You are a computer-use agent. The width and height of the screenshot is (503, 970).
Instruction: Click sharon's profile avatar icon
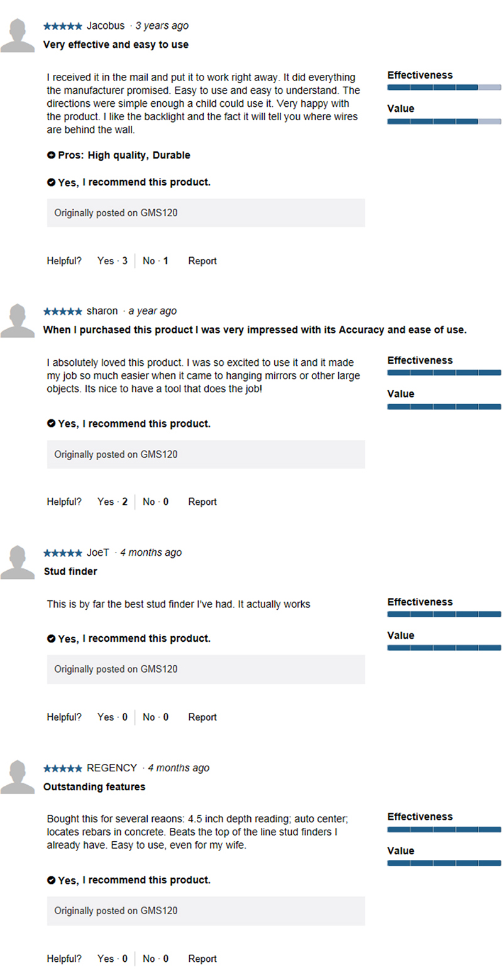point(18,321)
